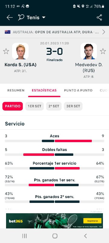Open Android recent apps button

pos(25,236)
